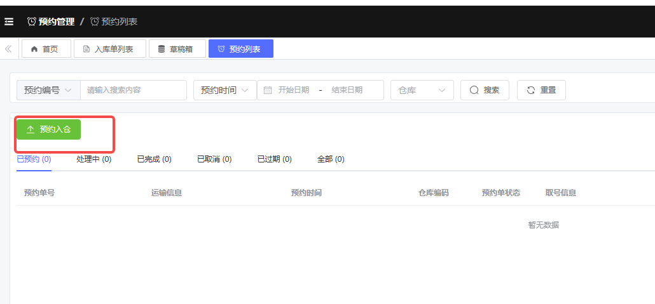Open the 草稿箱 tab
This screenshot has width=655, height=304.
(x=177, y=49)
